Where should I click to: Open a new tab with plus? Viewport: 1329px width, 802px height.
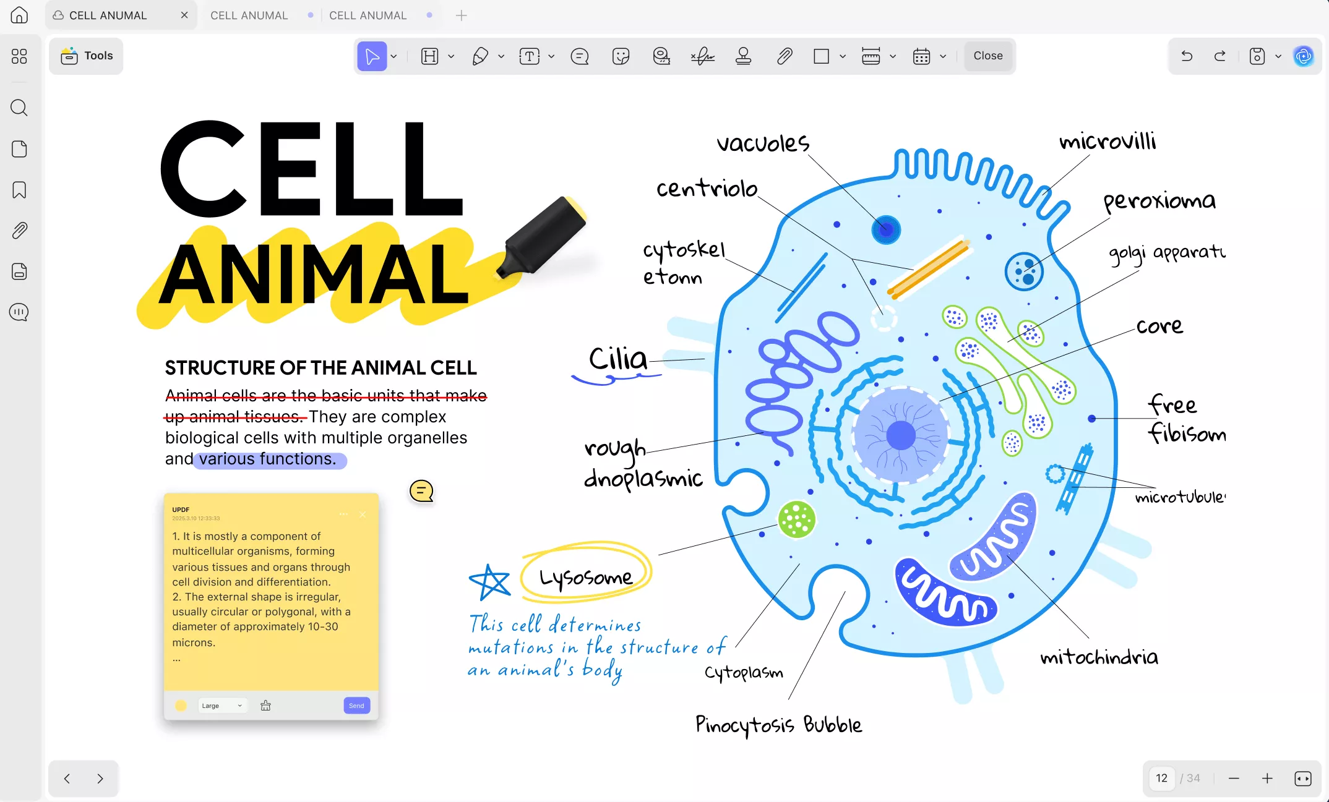[461, 15]
